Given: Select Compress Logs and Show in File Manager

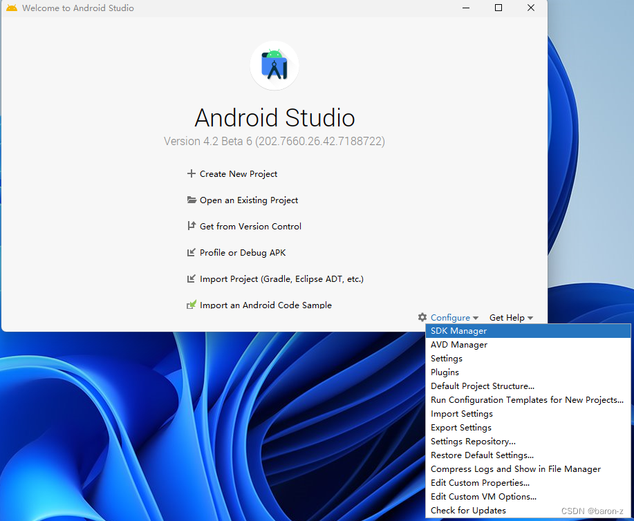Looking at the screenshot, I should tap(528, 469).
